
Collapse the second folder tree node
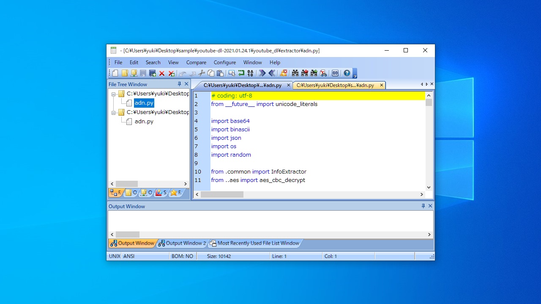pyautogui.click(x=113, y=112)
